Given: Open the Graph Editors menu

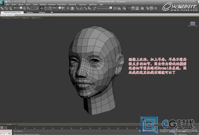Looking at the screenshot, I should [62, 5].
